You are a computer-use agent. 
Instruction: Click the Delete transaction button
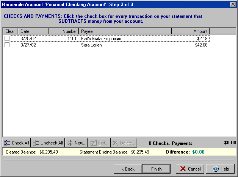point(124,143)
